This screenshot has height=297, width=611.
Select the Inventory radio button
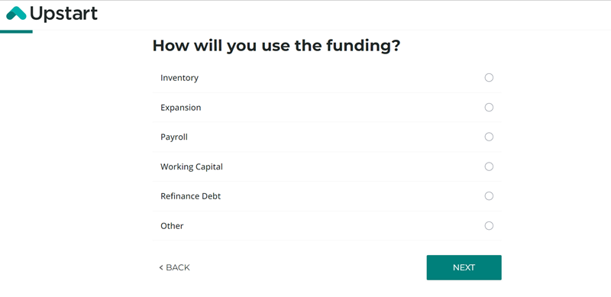tap(489, 78)
